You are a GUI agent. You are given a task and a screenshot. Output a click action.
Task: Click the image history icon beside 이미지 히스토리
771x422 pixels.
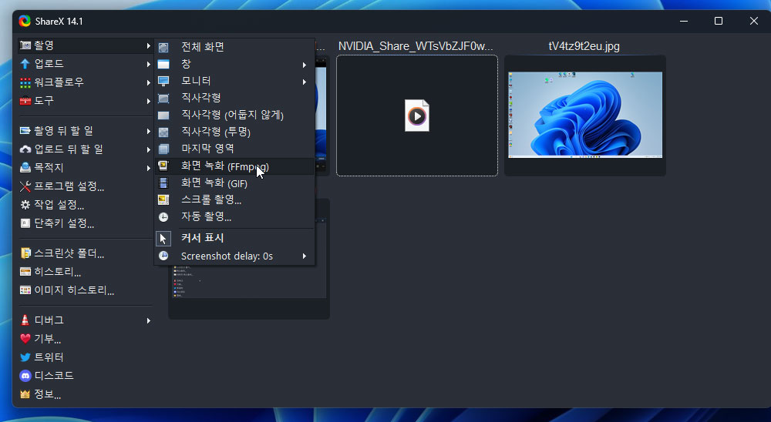tap(25, 290)
